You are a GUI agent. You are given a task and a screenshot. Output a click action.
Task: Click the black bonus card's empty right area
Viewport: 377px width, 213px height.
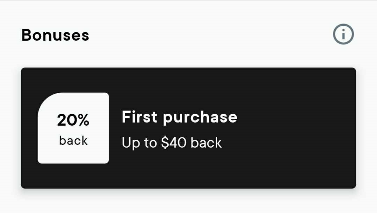tap(296, 128)
